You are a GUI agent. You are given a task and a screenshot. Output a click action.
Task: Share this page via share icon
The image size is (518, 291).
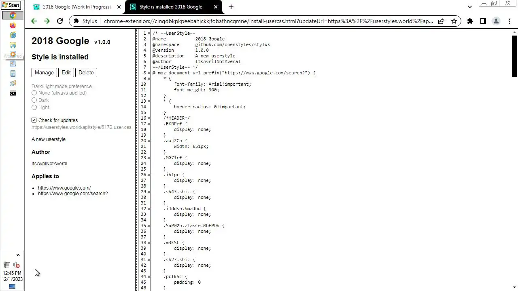441,21
